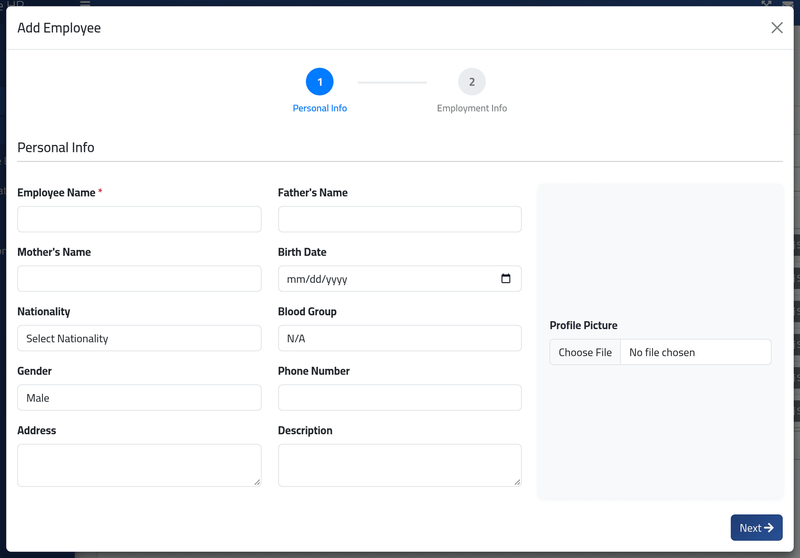Open the Blood Group N/A dropdown
800x558 pixels.
(x=399, y=338)
